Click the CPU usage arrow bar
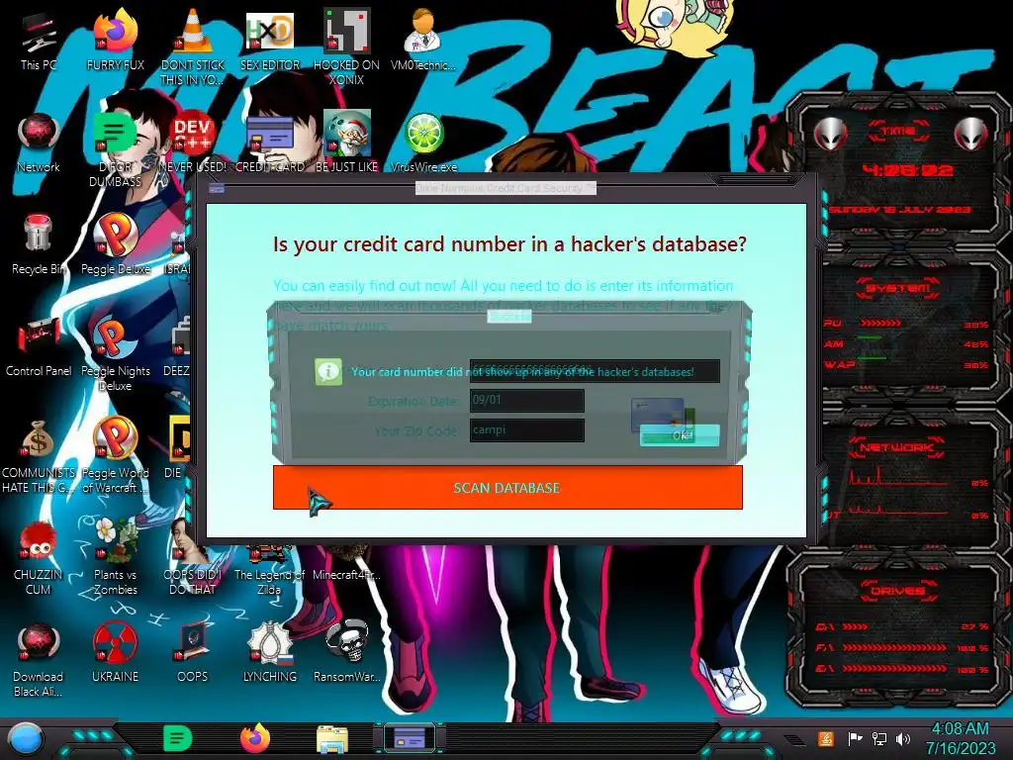Viewport: 1013px width, 760px height. [879, 324]
